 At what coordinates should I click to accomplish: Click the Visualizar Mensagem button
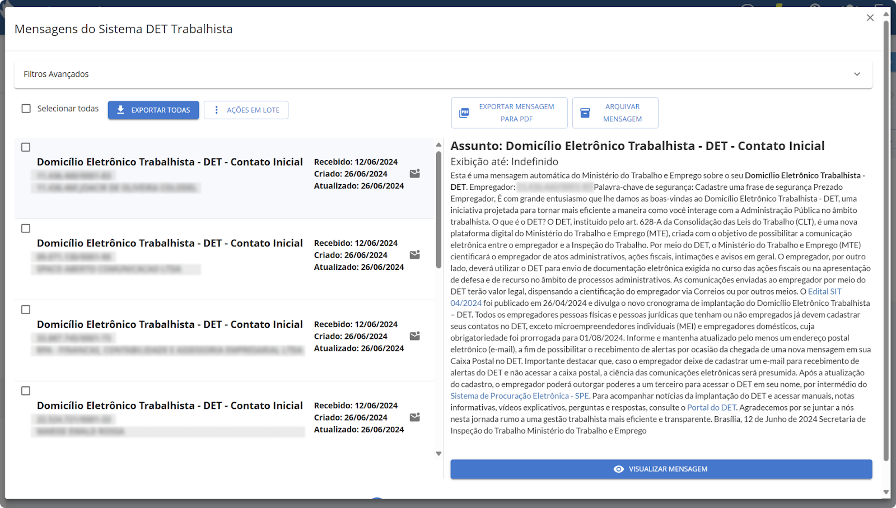(x=661, y=469)
